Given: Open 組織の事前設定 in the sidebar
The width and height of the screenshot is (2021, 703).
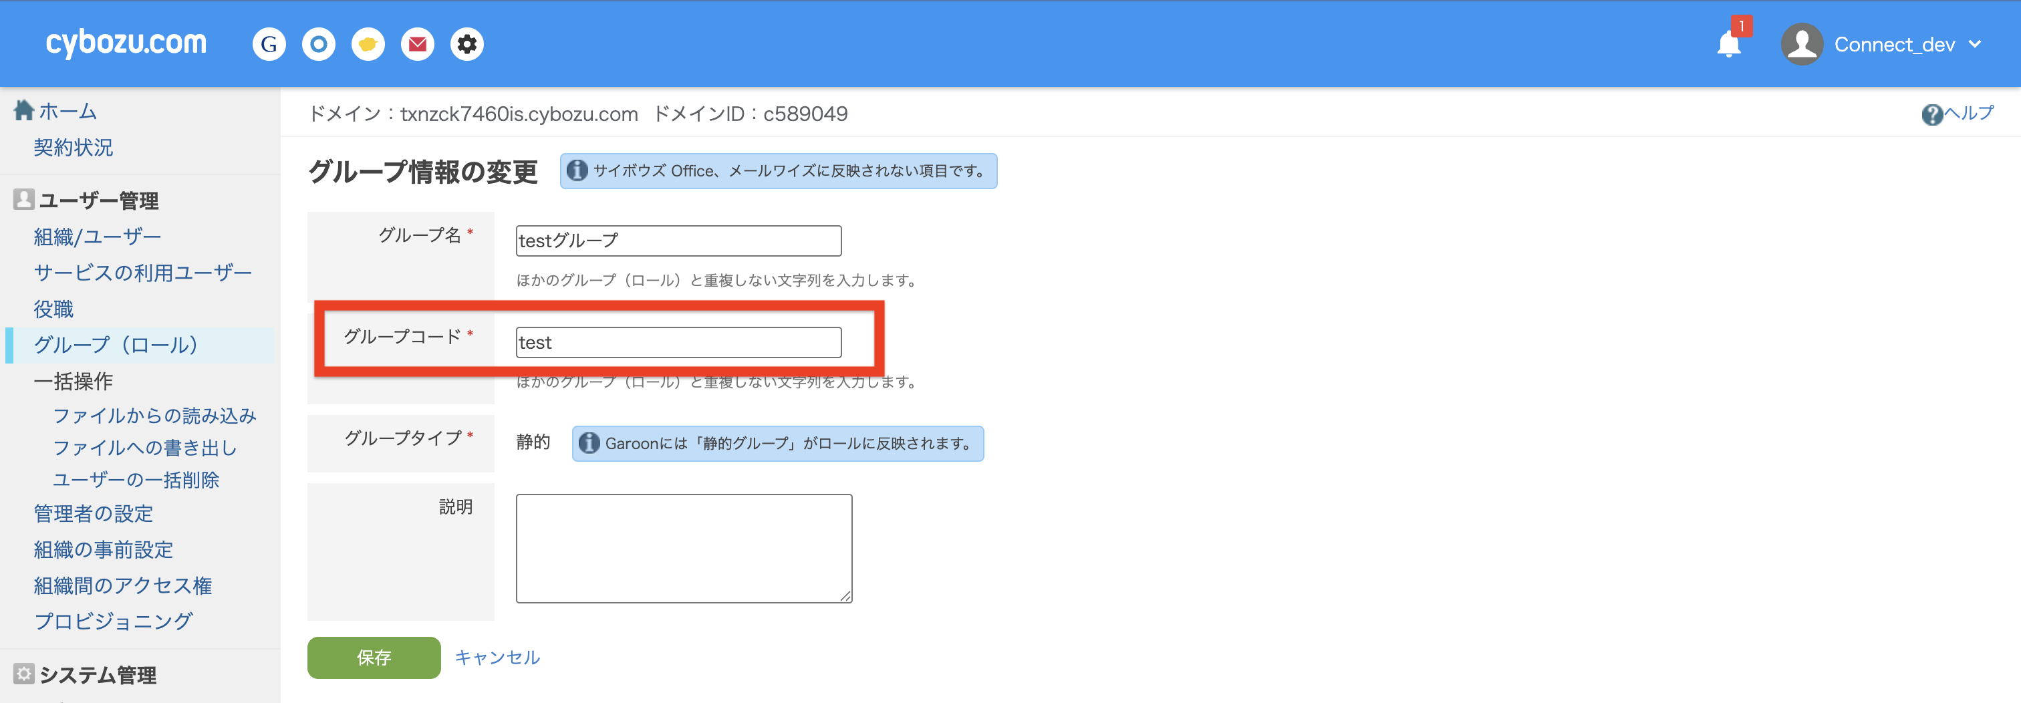Looking at the screenshot, I should [x=103, y=550].
